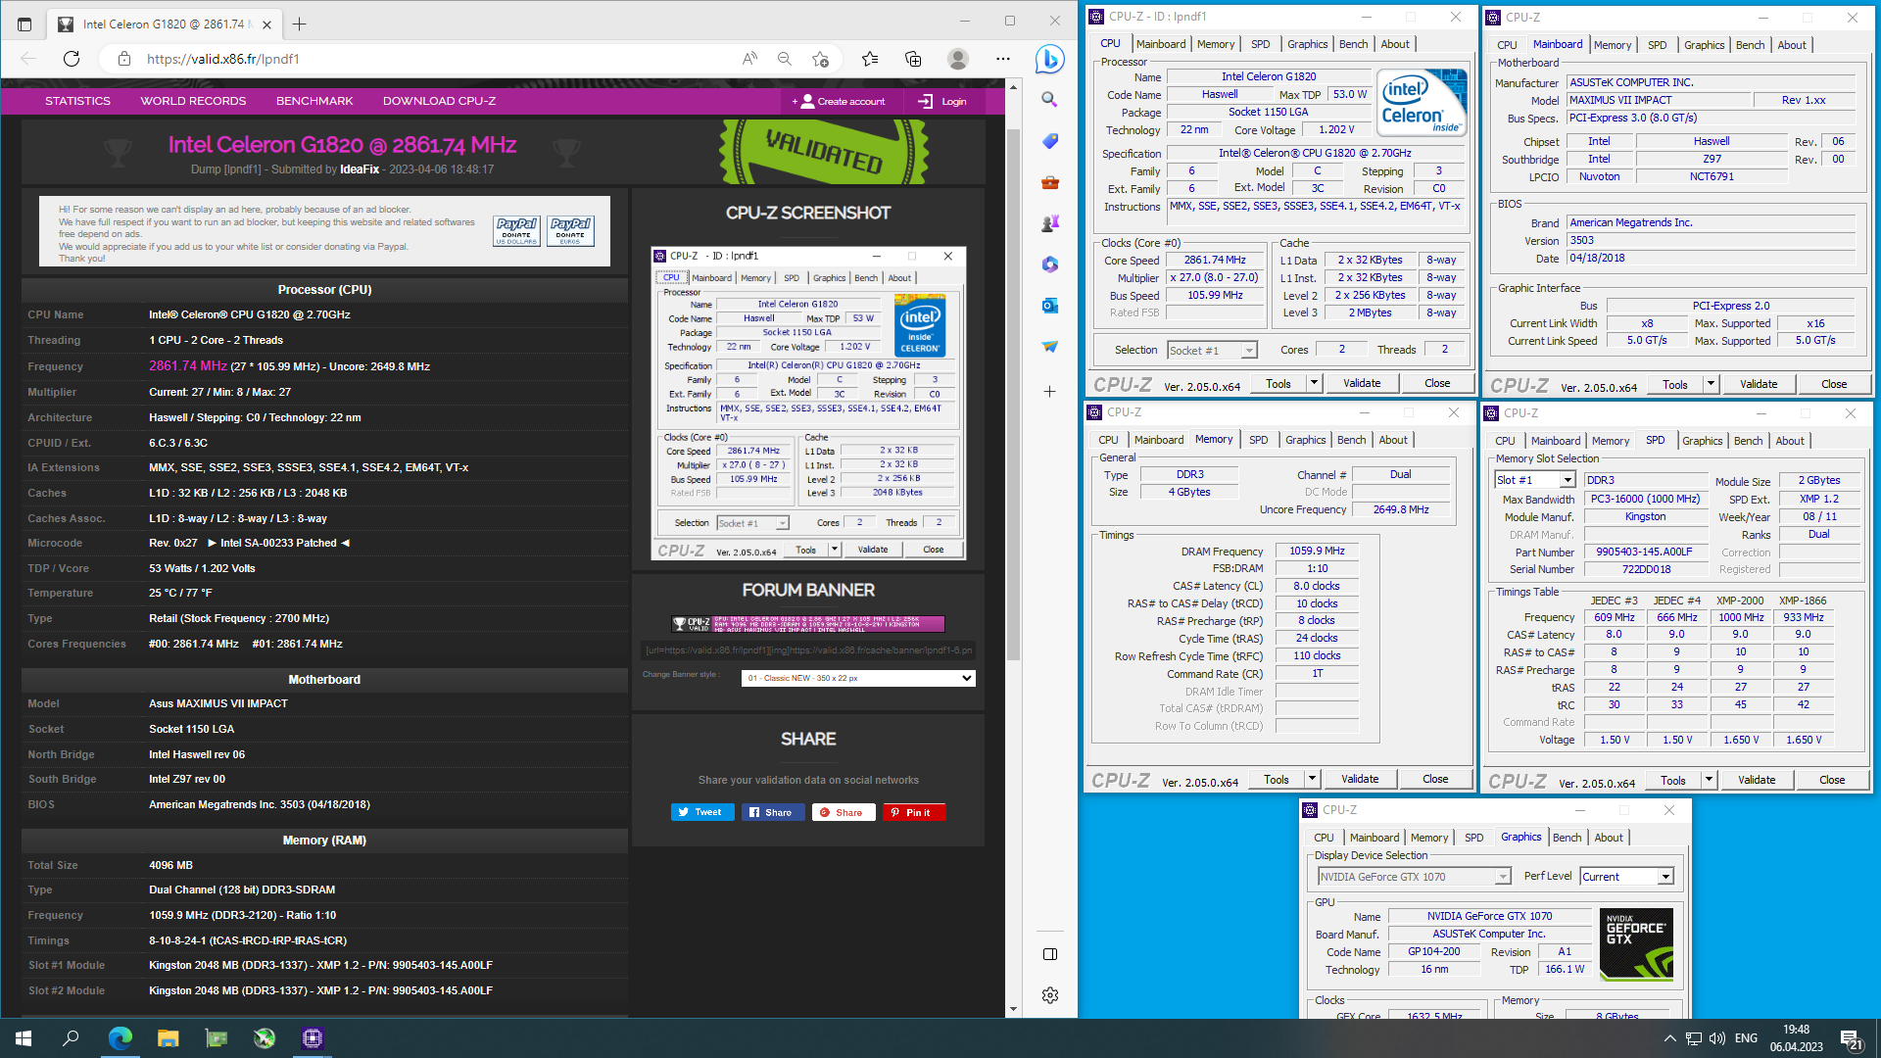Click Validate in the Memory CPU-Z window
Viewport: 1881px width, 1058px height.
tap(1360, 779)
